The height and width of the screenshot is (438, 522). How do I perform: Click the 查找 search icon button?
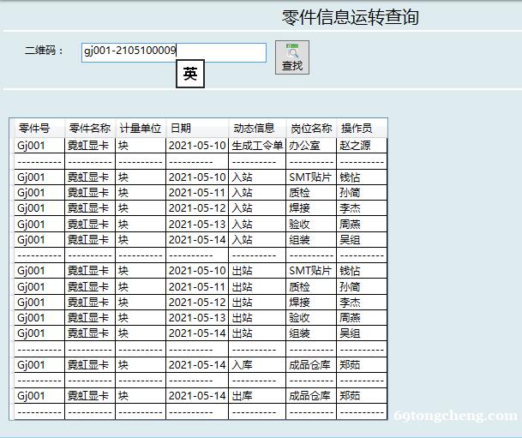click(x=291, y=57)
